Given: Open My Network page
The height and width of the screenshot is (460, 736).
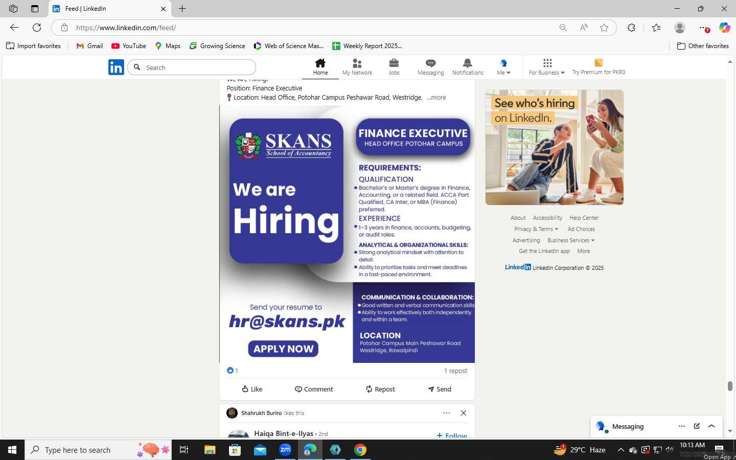Looking at the screenshot, I should point(357,67).
